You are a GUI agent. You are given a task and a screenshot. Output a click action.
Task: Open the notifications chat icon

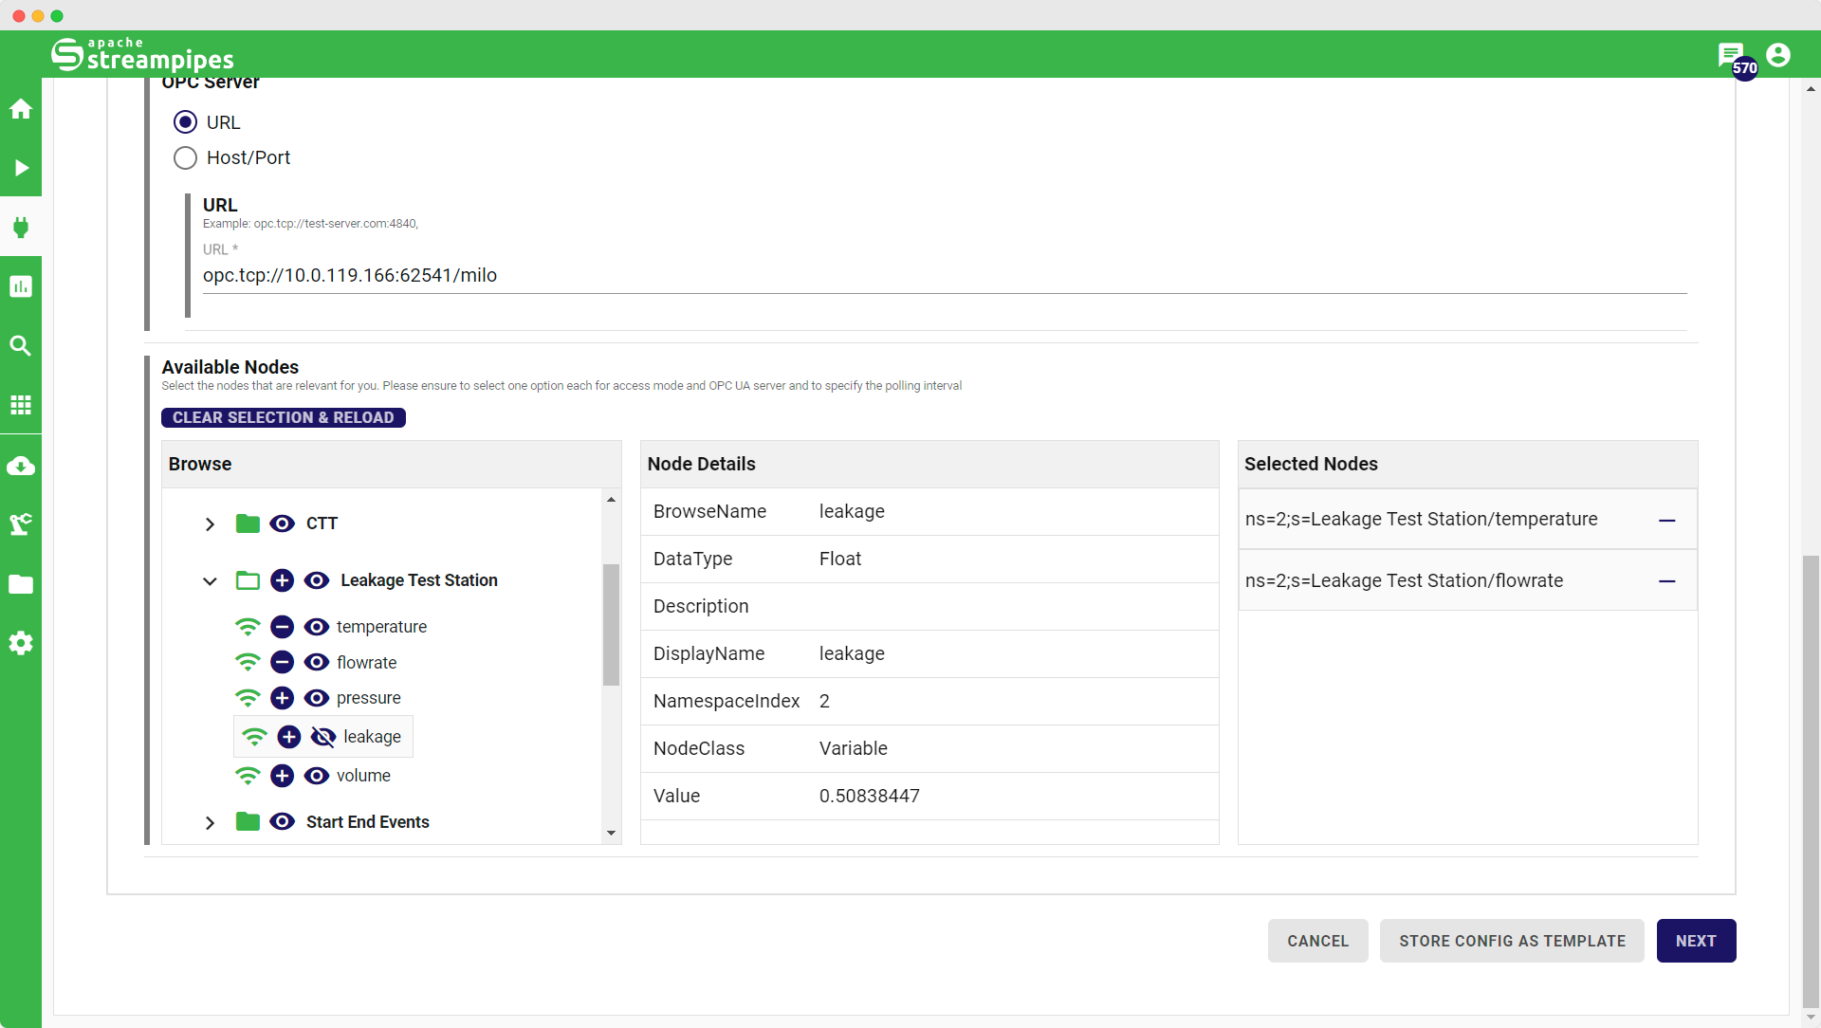(1730, 55)
